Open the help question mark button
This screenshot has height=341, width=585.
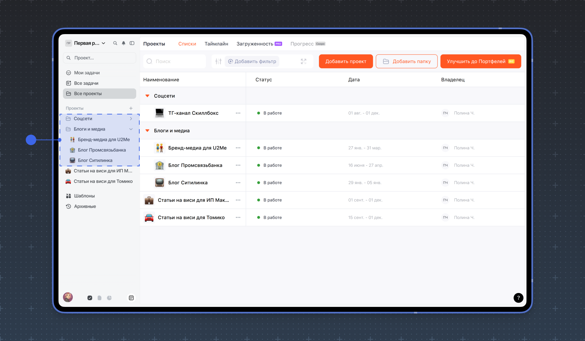[x=518, y=298]
